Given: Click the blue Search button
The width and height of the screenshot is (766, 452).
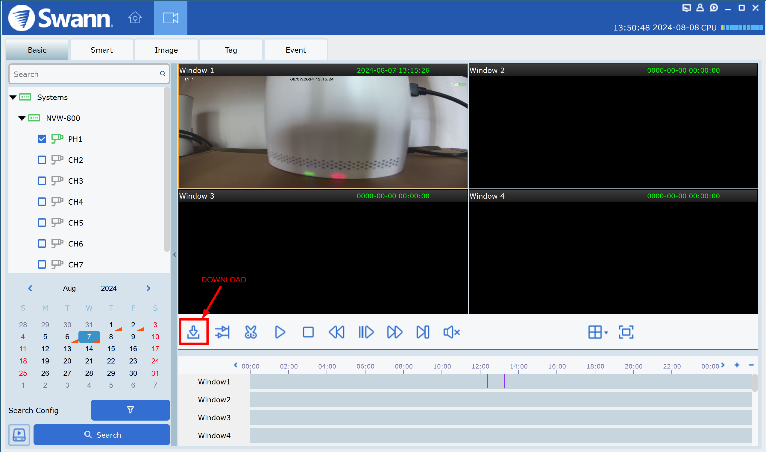Looking at the screenshot, I should pos(102,435).
